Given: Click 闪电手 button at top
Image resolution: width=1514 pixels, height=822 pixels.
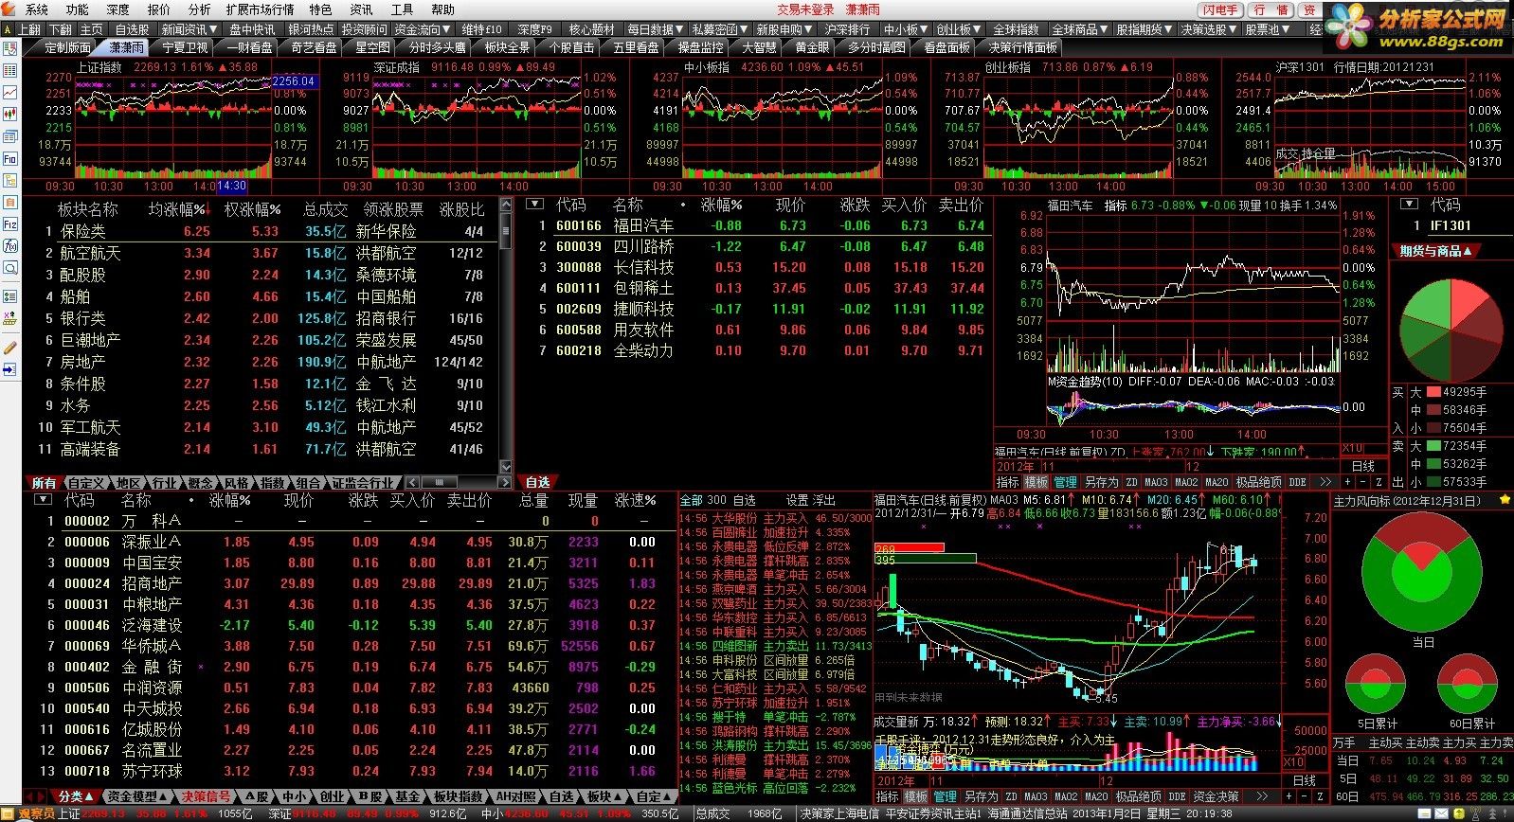Looking at the screenshot, I should point(1219,9).
